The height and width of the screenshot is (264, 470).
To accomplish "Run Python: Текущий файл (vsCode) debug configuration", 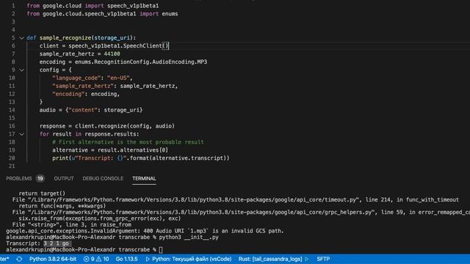I will coord(189,259).
